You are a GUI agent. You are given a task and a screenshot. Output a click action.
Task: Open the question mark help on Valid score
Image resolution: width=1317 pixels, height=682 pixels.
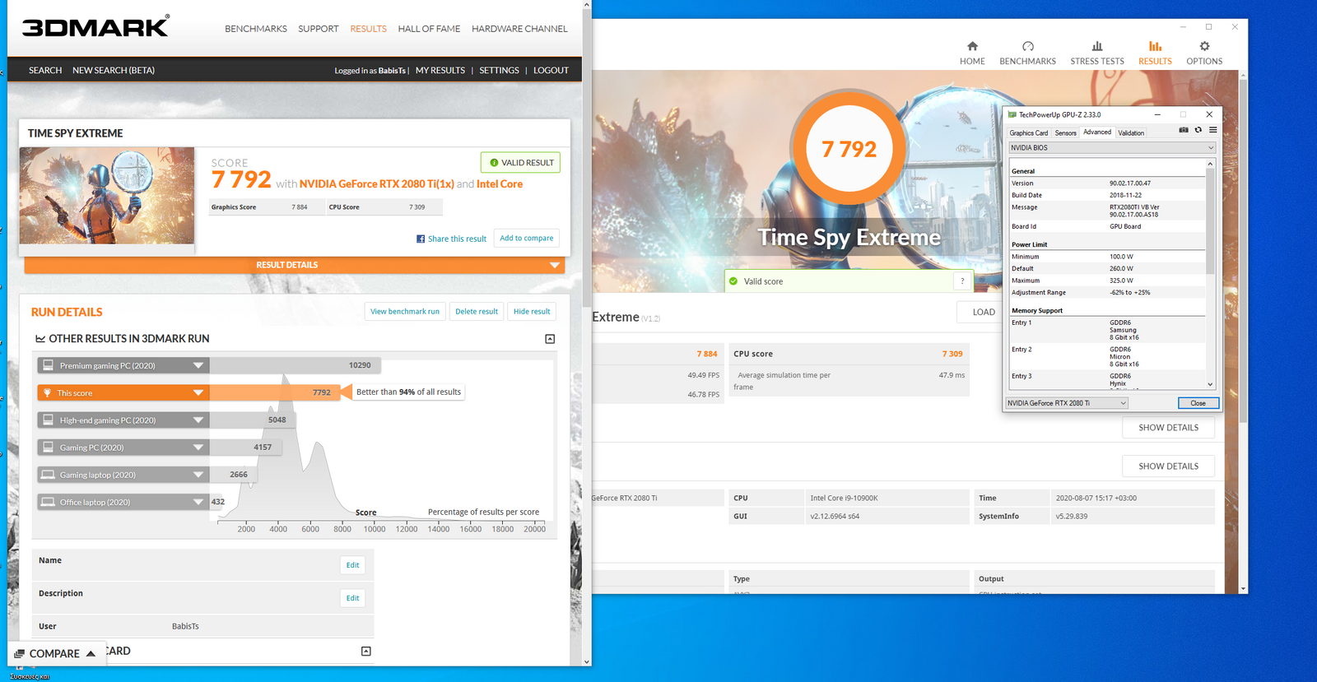pos(962,281)
